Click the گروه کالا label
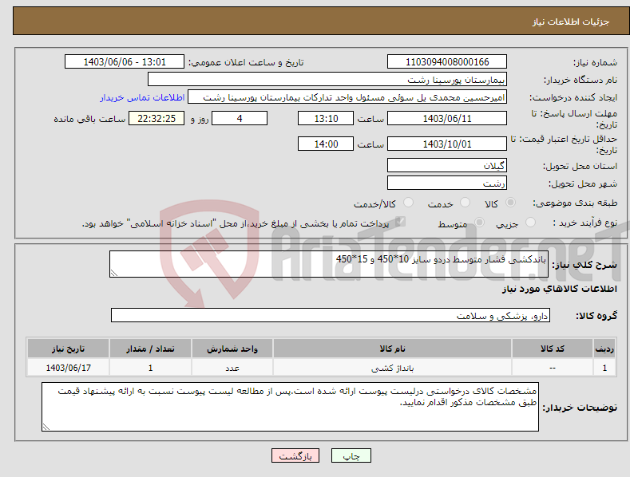 tap(596, 316)
